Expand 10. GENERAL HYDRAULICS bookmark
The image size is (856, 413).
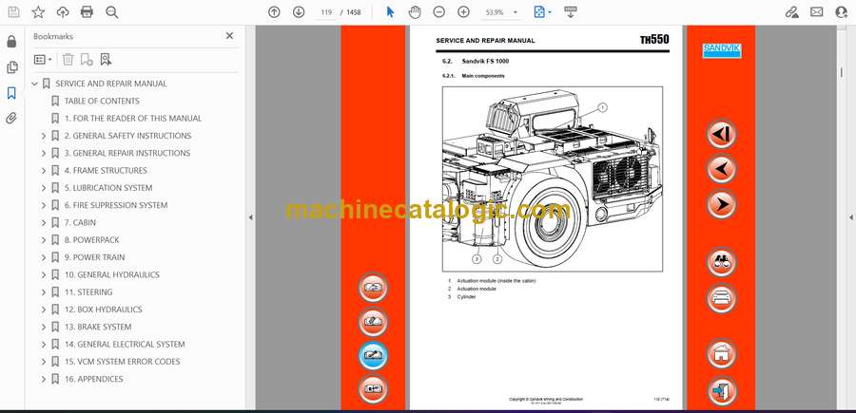(44, 275)
